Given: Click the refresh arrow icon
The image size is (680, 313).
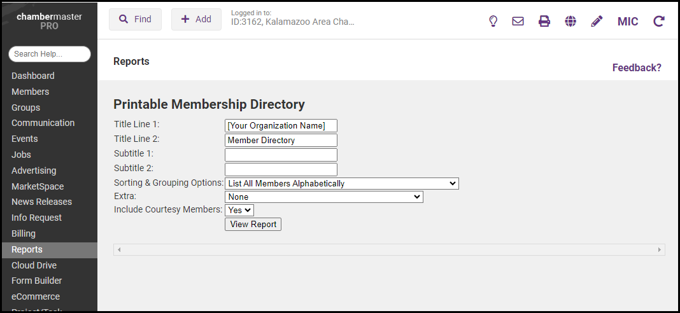Looking at the screenshot, I should 659,21.
